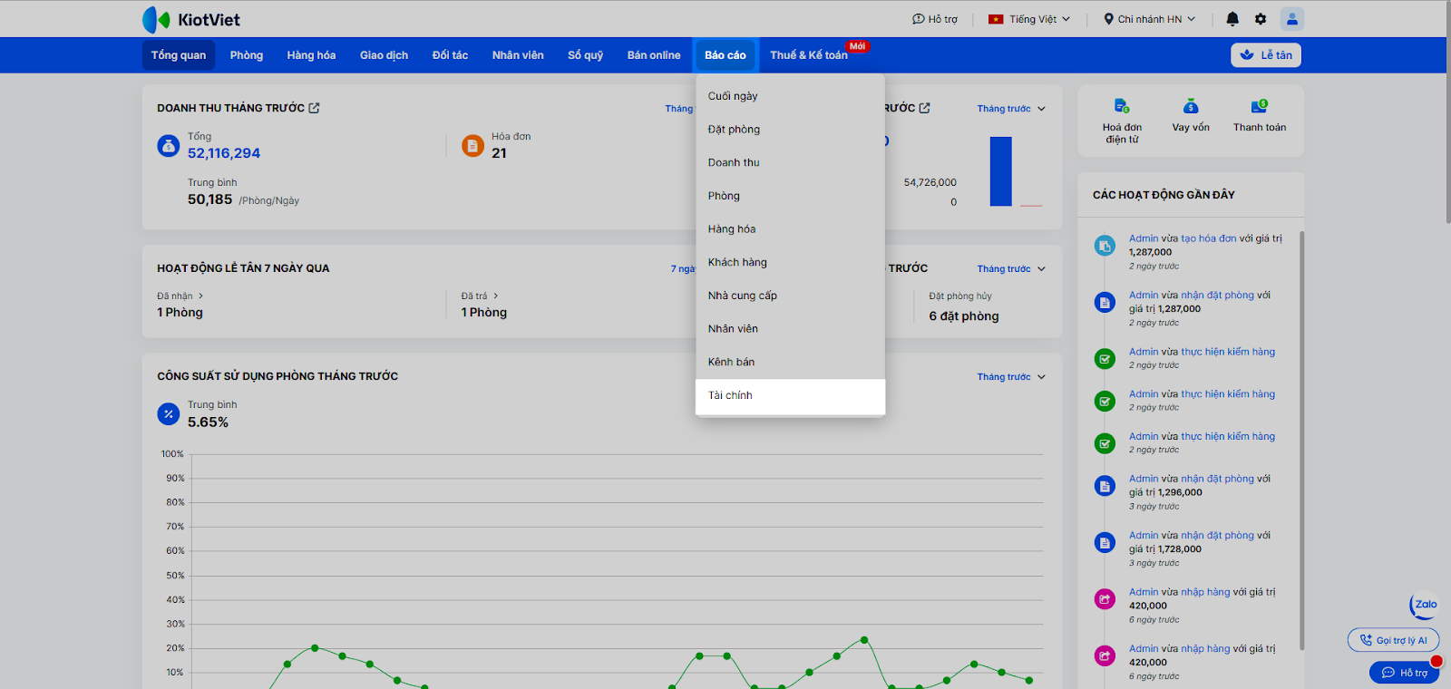
Task: Open Tháng trước filter above the blue bar chart
Action: coord(1011,109)
